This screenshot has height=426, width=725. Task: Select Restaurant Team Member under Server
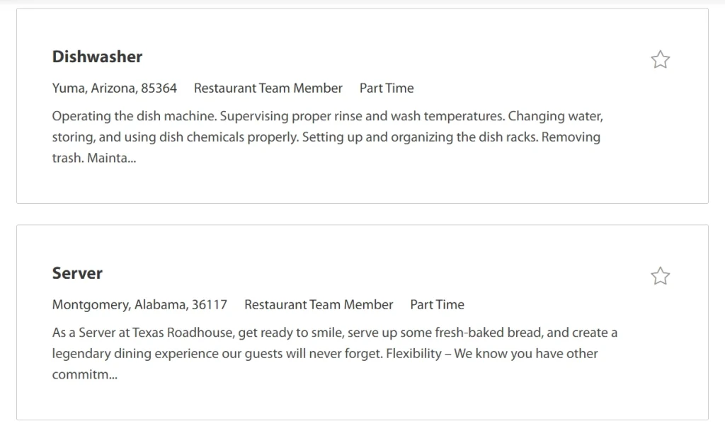tap(319, 304)
